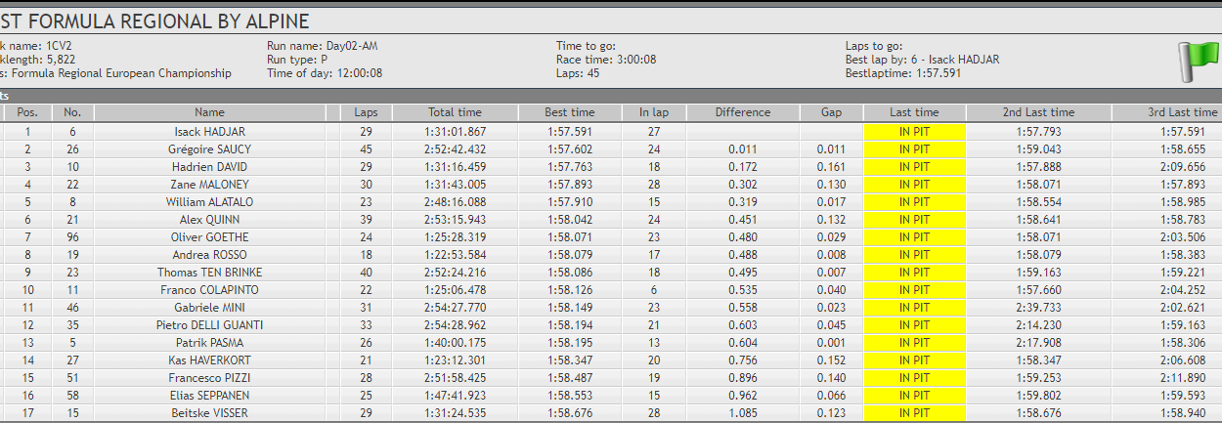The height and width of the screenshot is (423, 1222).
Task: Click the Laps column header
Action: point(366,112)
